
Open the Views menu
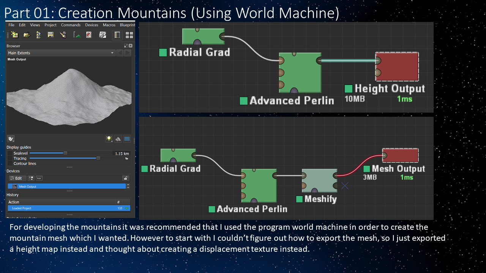coord(35,25)
